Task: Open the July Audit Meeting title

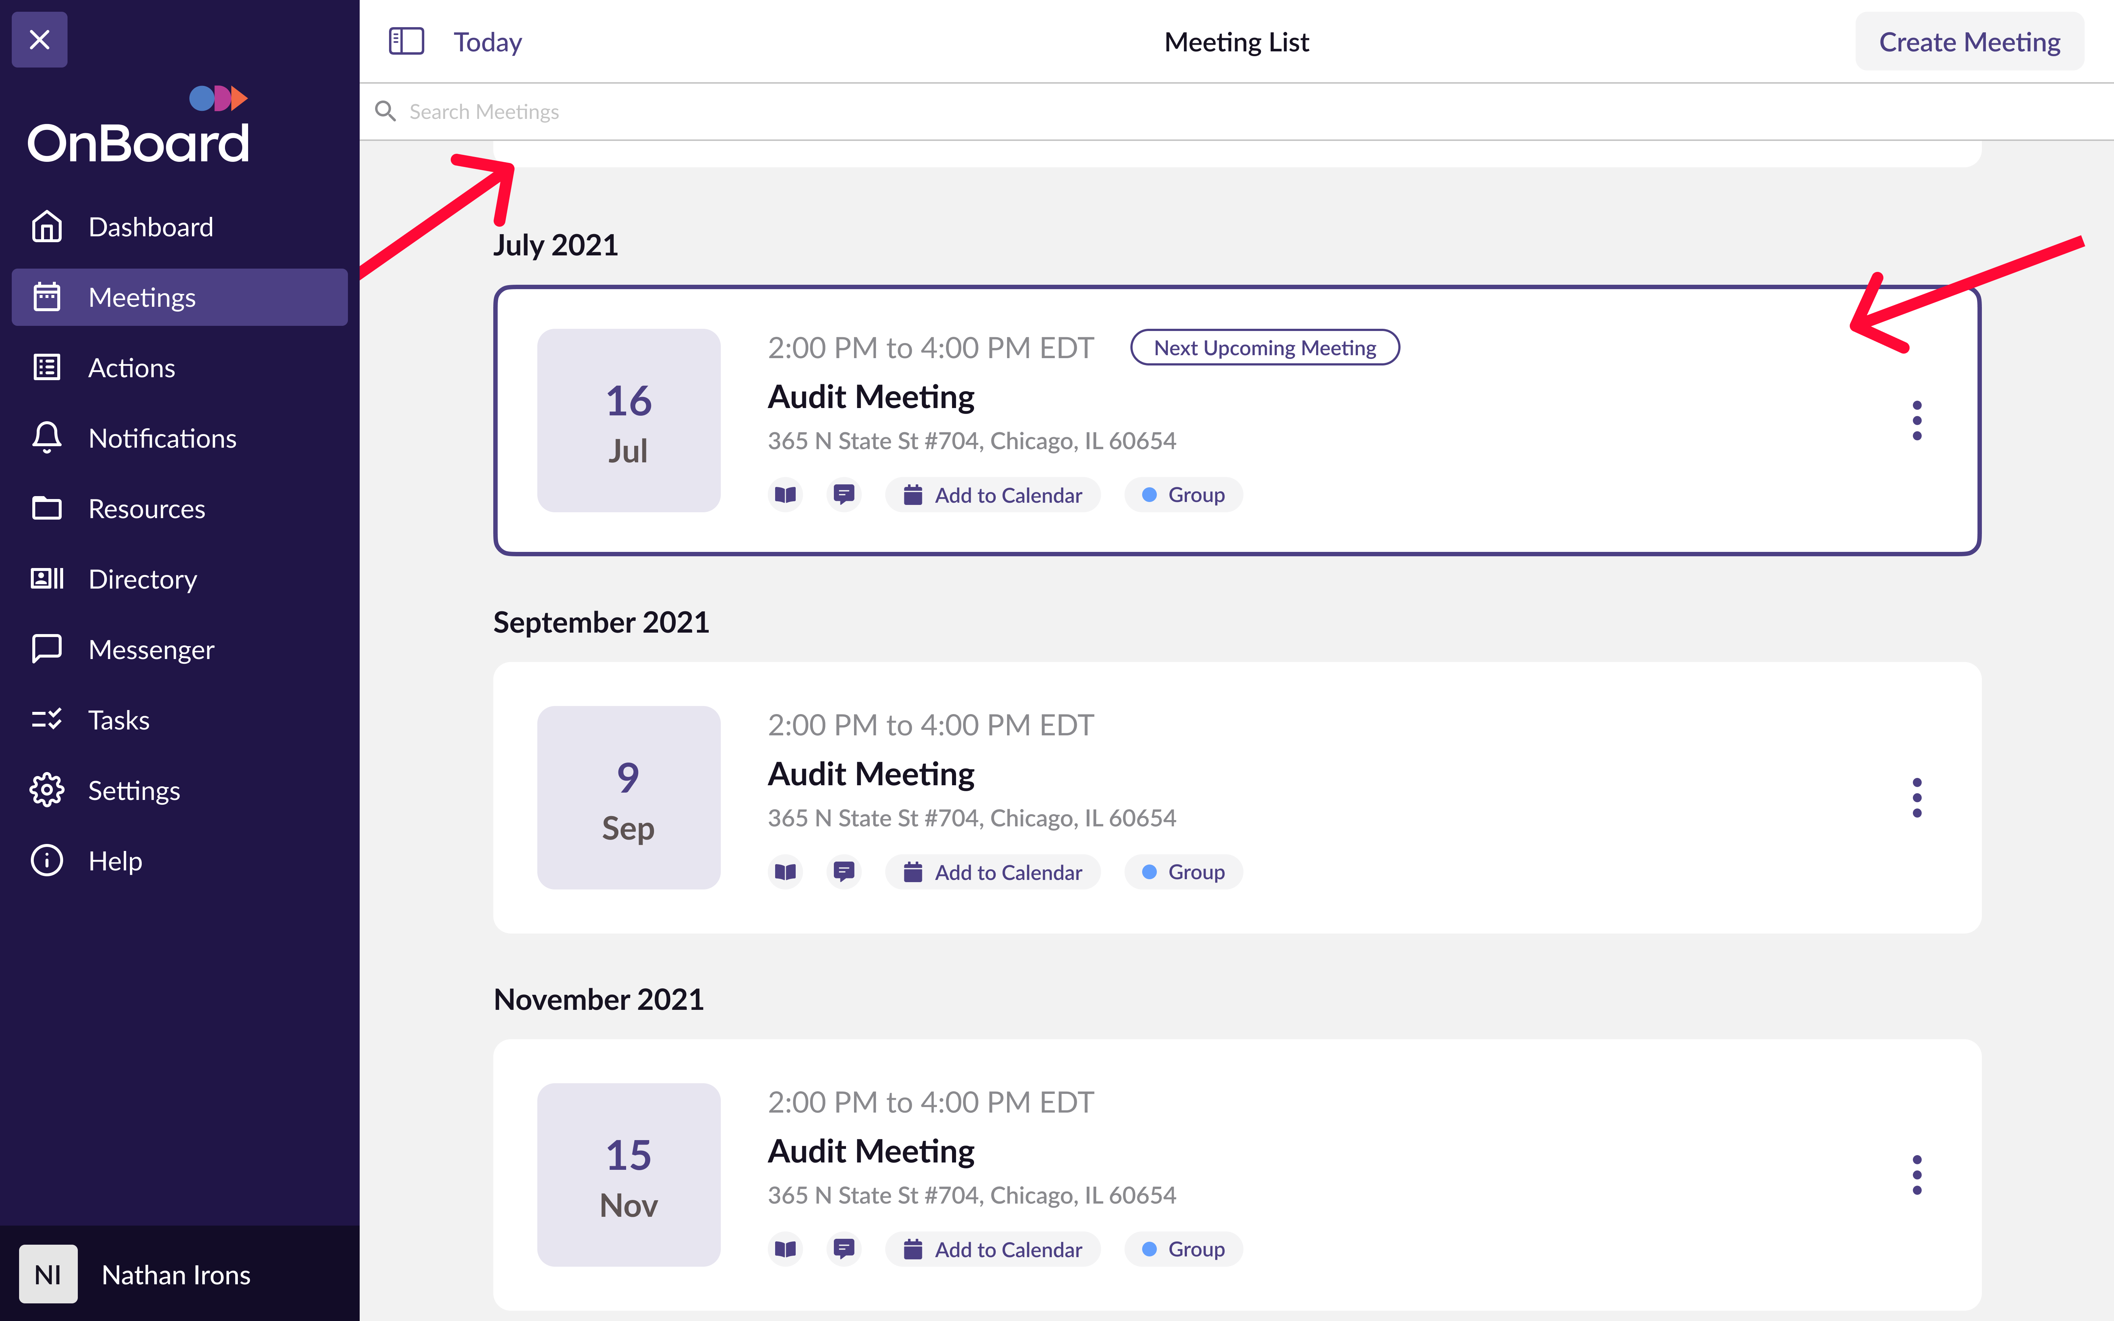Action: (871, 397)
